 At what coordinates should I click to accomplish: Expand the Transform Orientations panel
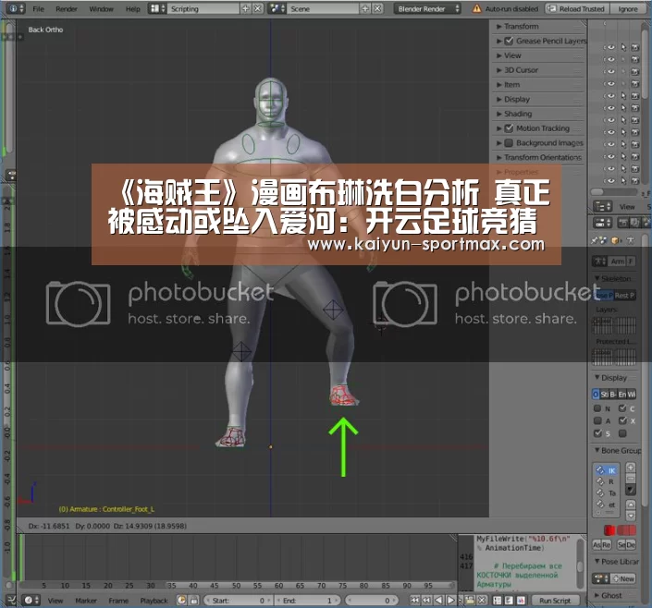point(540,157)
